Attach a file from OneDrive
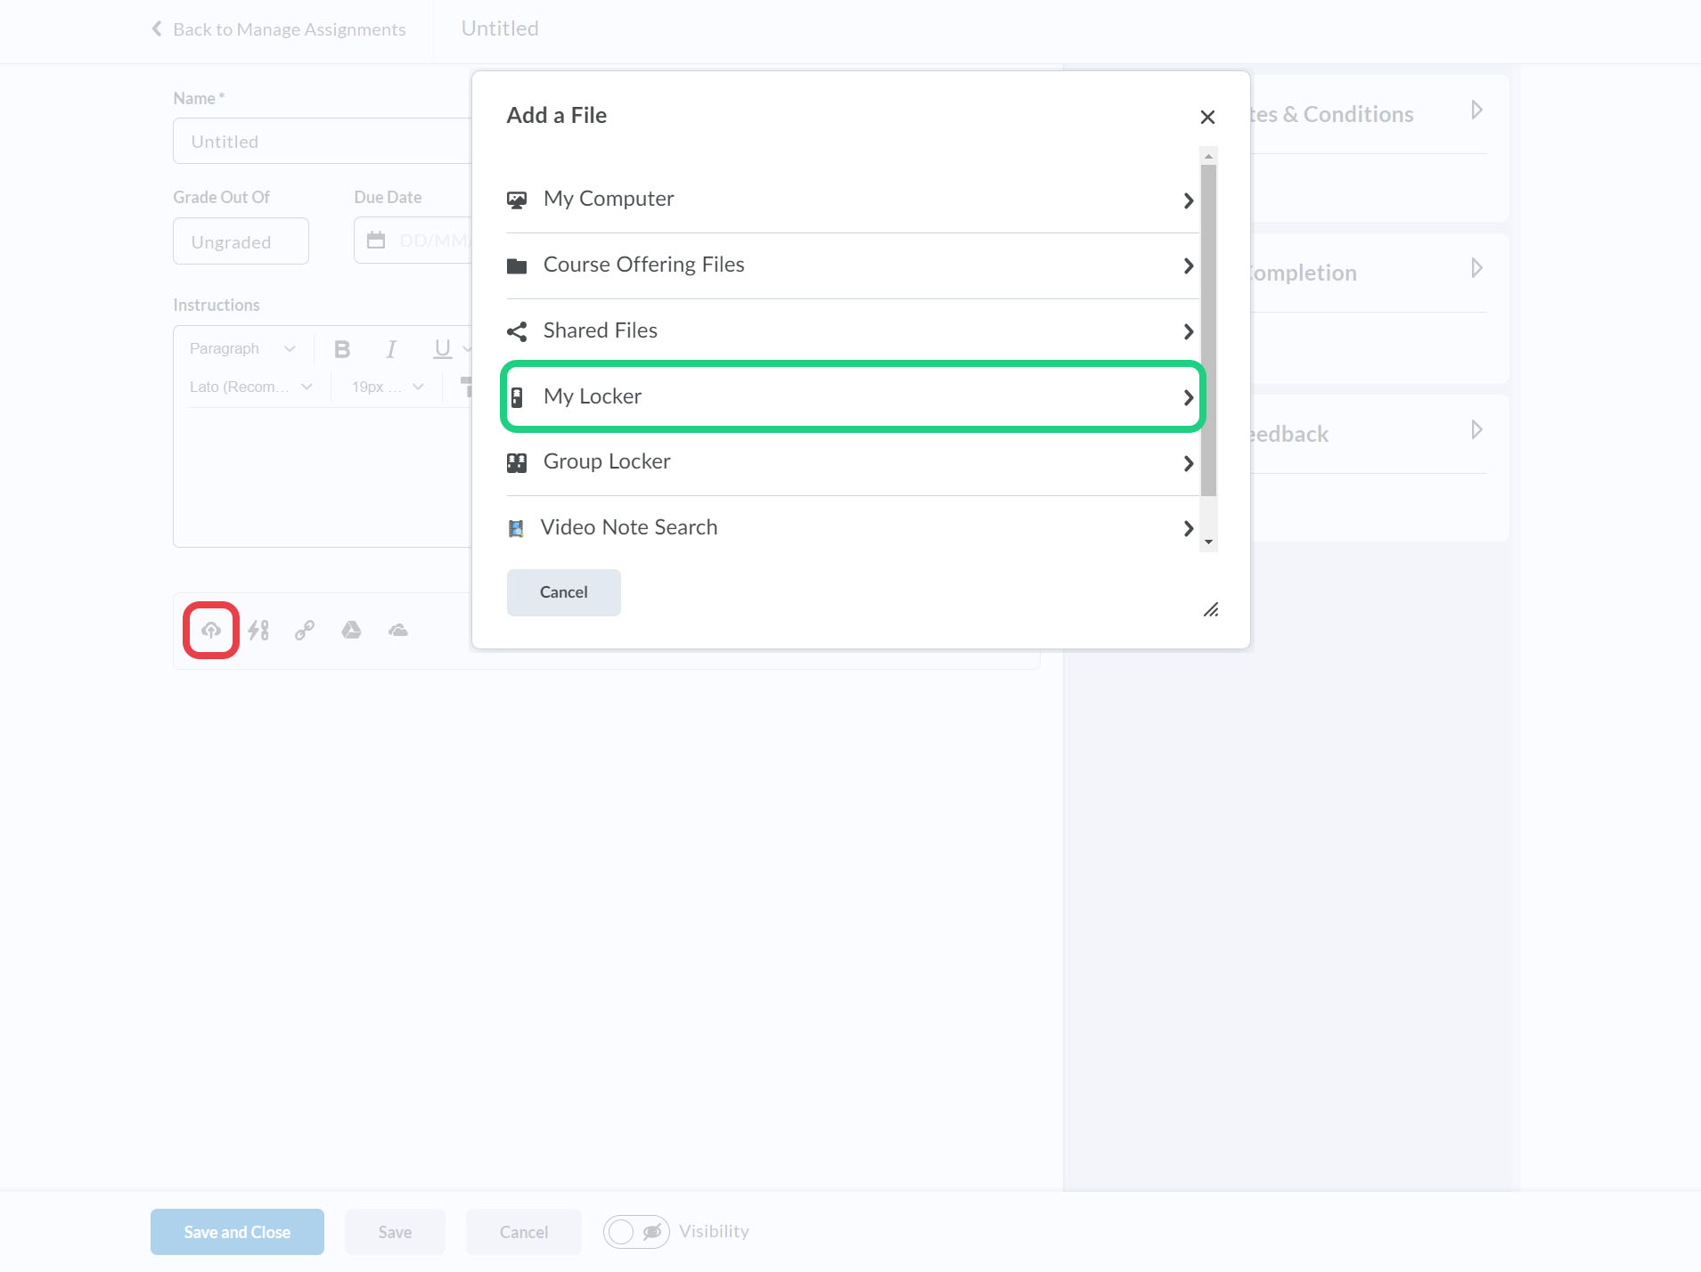The height and width of the screenshot is (1272, 1701). [x=398, y=631]
